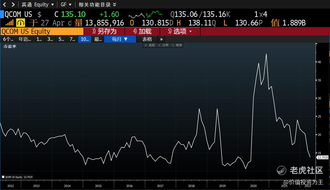The image size is (330, 190).
Task: Click the 2020 label on time axis
Action: pos(253,186)
